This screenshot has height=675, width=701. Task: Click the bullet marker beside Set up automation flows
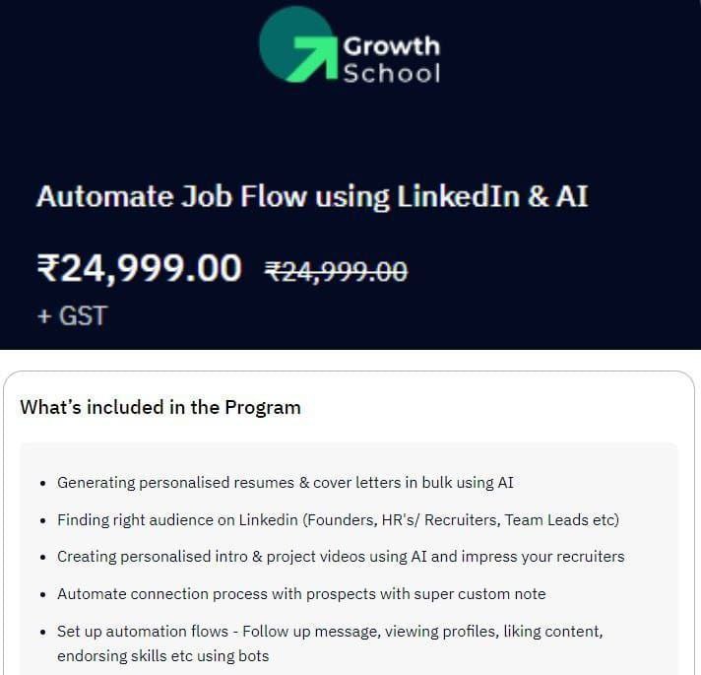click(43, 633)
